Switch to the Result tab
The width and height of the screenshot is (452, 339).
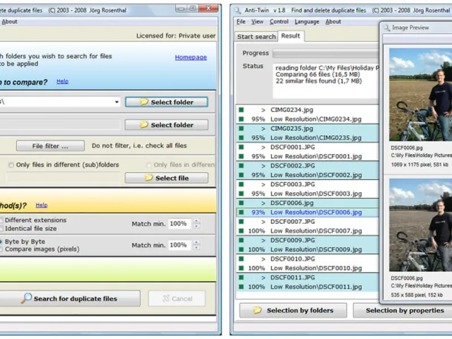click(x=290, y=36)
